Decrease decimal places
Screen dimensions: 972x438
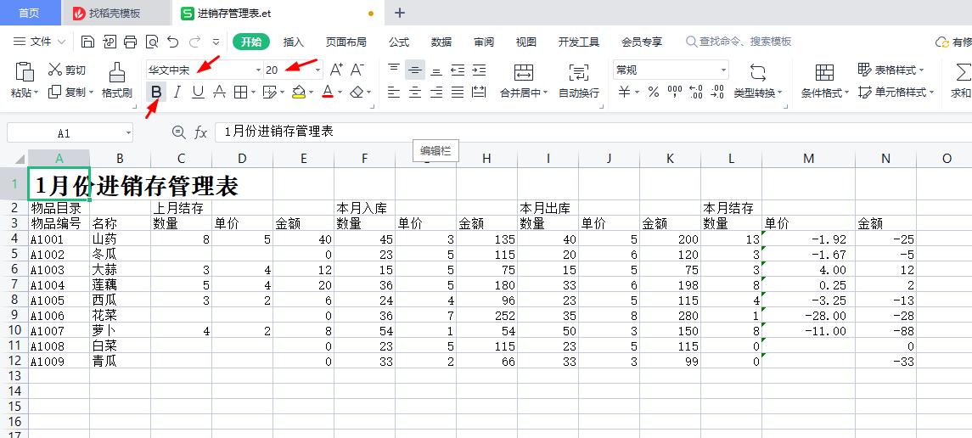click(x=717, y=93)
